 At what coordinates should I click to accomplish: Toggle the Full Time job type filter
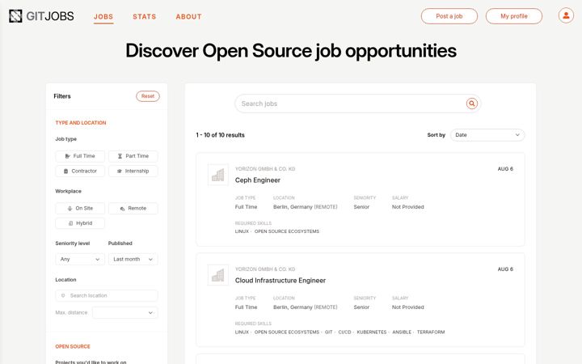80,156
